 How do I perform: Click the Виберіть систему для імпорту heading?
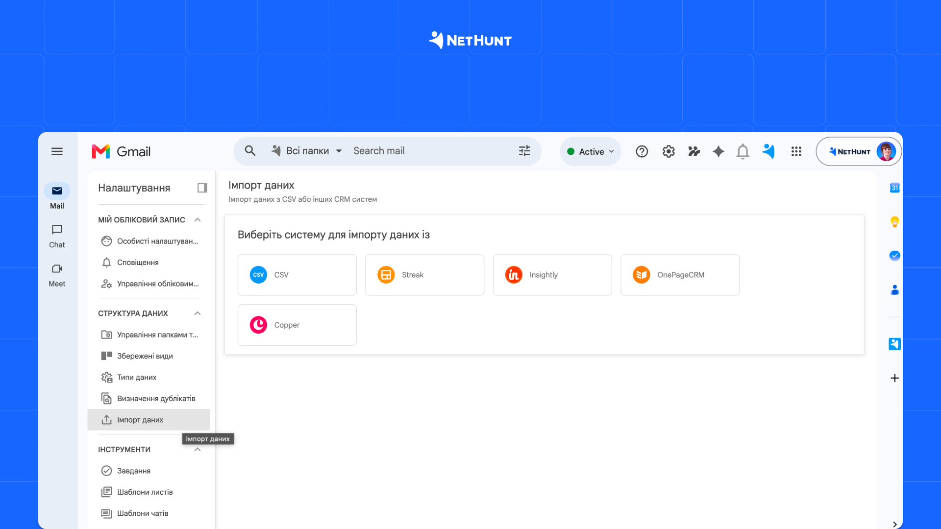334,235
